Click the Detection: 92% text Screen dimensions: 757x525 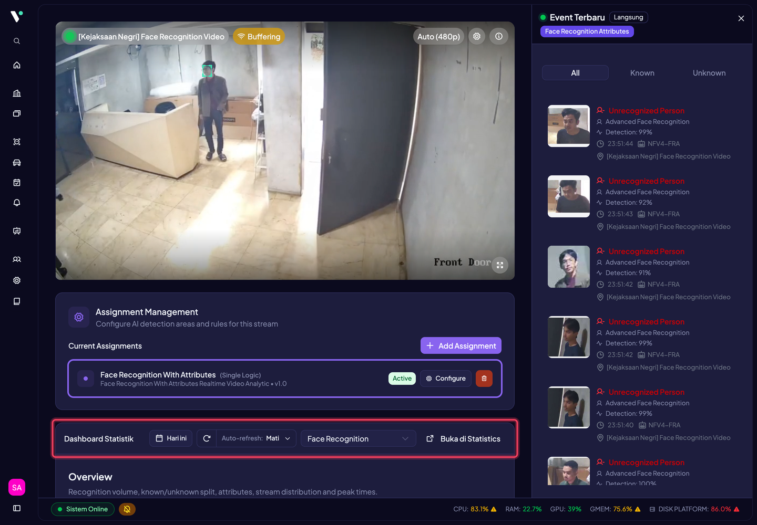tap(629, 203)
